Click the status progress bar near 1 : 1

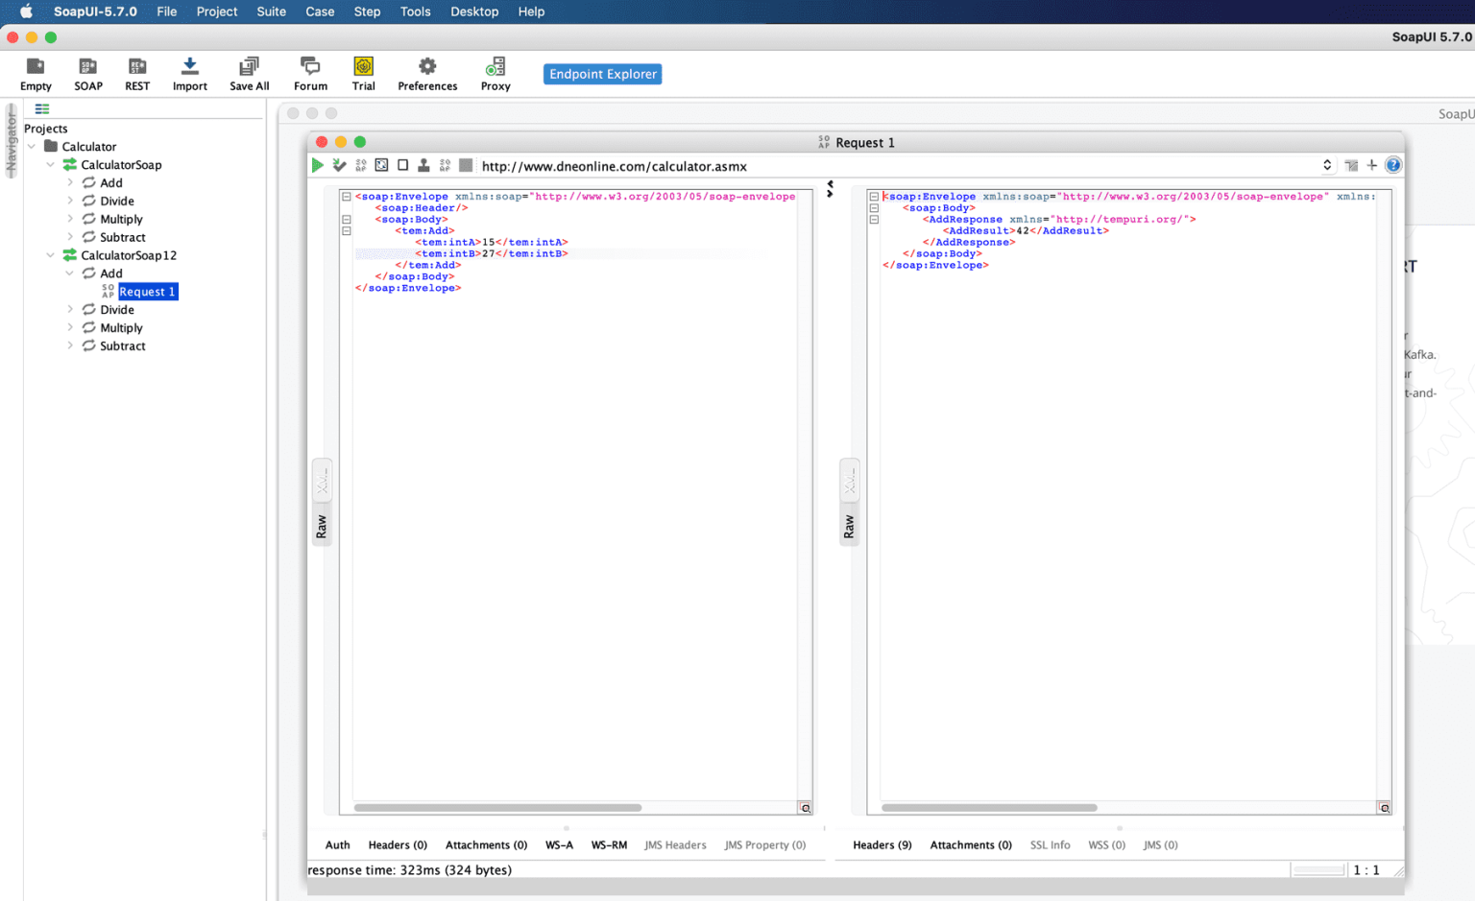pos(1318,870)
